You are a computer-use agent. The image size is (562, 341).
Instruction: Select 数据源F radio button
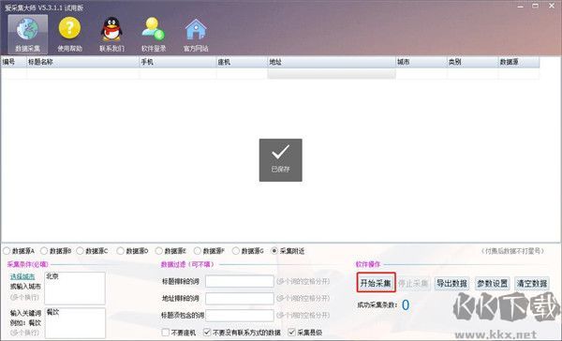[198, 251]
